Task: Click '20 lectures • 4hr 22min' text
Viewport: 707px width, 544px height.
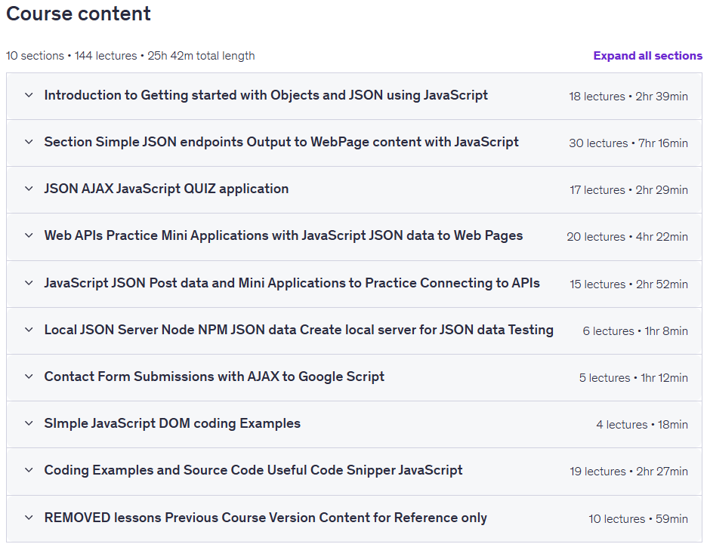Action: pos(627,237)
